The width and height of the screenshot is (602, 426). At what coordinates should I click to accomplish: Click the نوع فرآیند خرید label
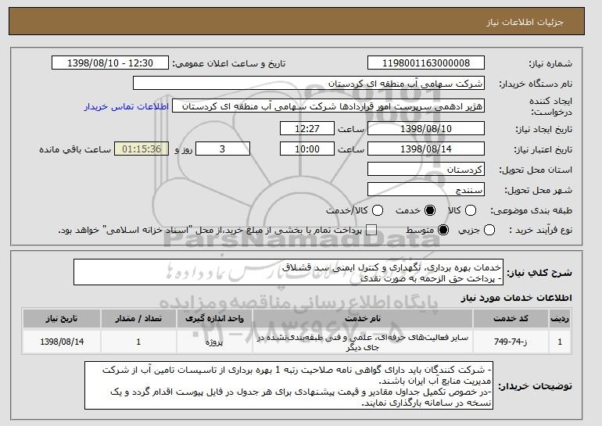click(541, 231)
